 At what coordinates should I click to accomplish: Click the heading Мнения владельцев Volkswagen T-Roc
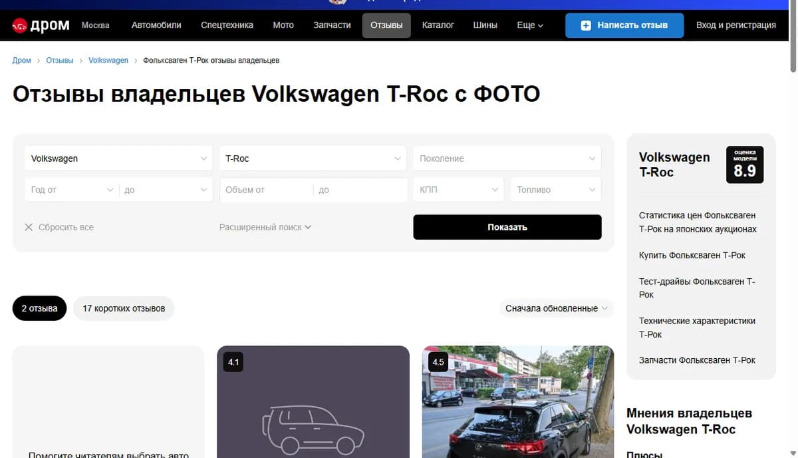(689, 421)
